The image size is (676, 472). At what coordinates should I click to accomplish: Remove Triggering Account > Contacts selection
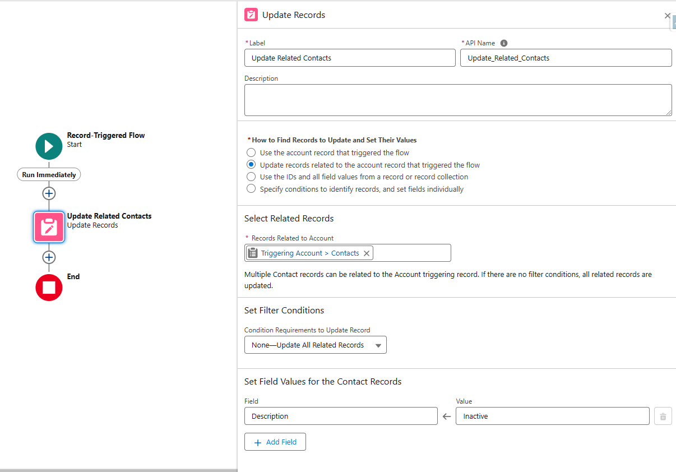click(367, 253)
